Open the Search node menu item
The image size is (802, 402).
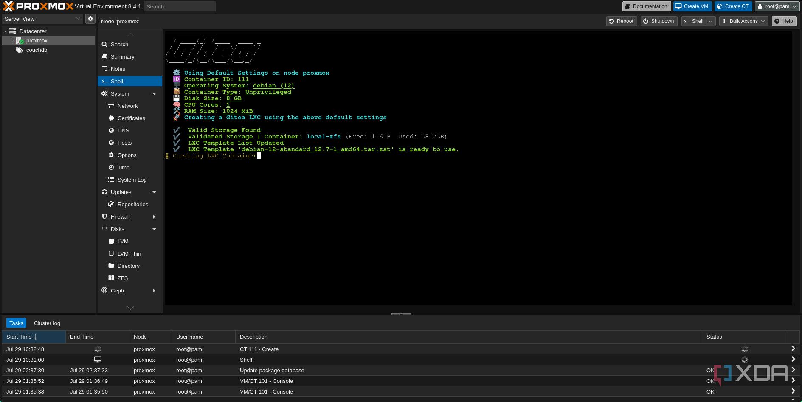click(130, 44)
